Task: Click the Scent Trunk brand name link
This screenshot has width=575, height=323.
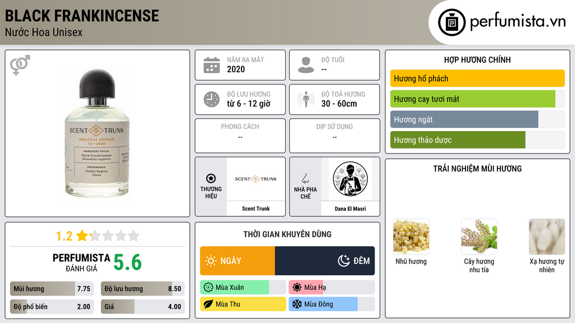Action: 255,209
